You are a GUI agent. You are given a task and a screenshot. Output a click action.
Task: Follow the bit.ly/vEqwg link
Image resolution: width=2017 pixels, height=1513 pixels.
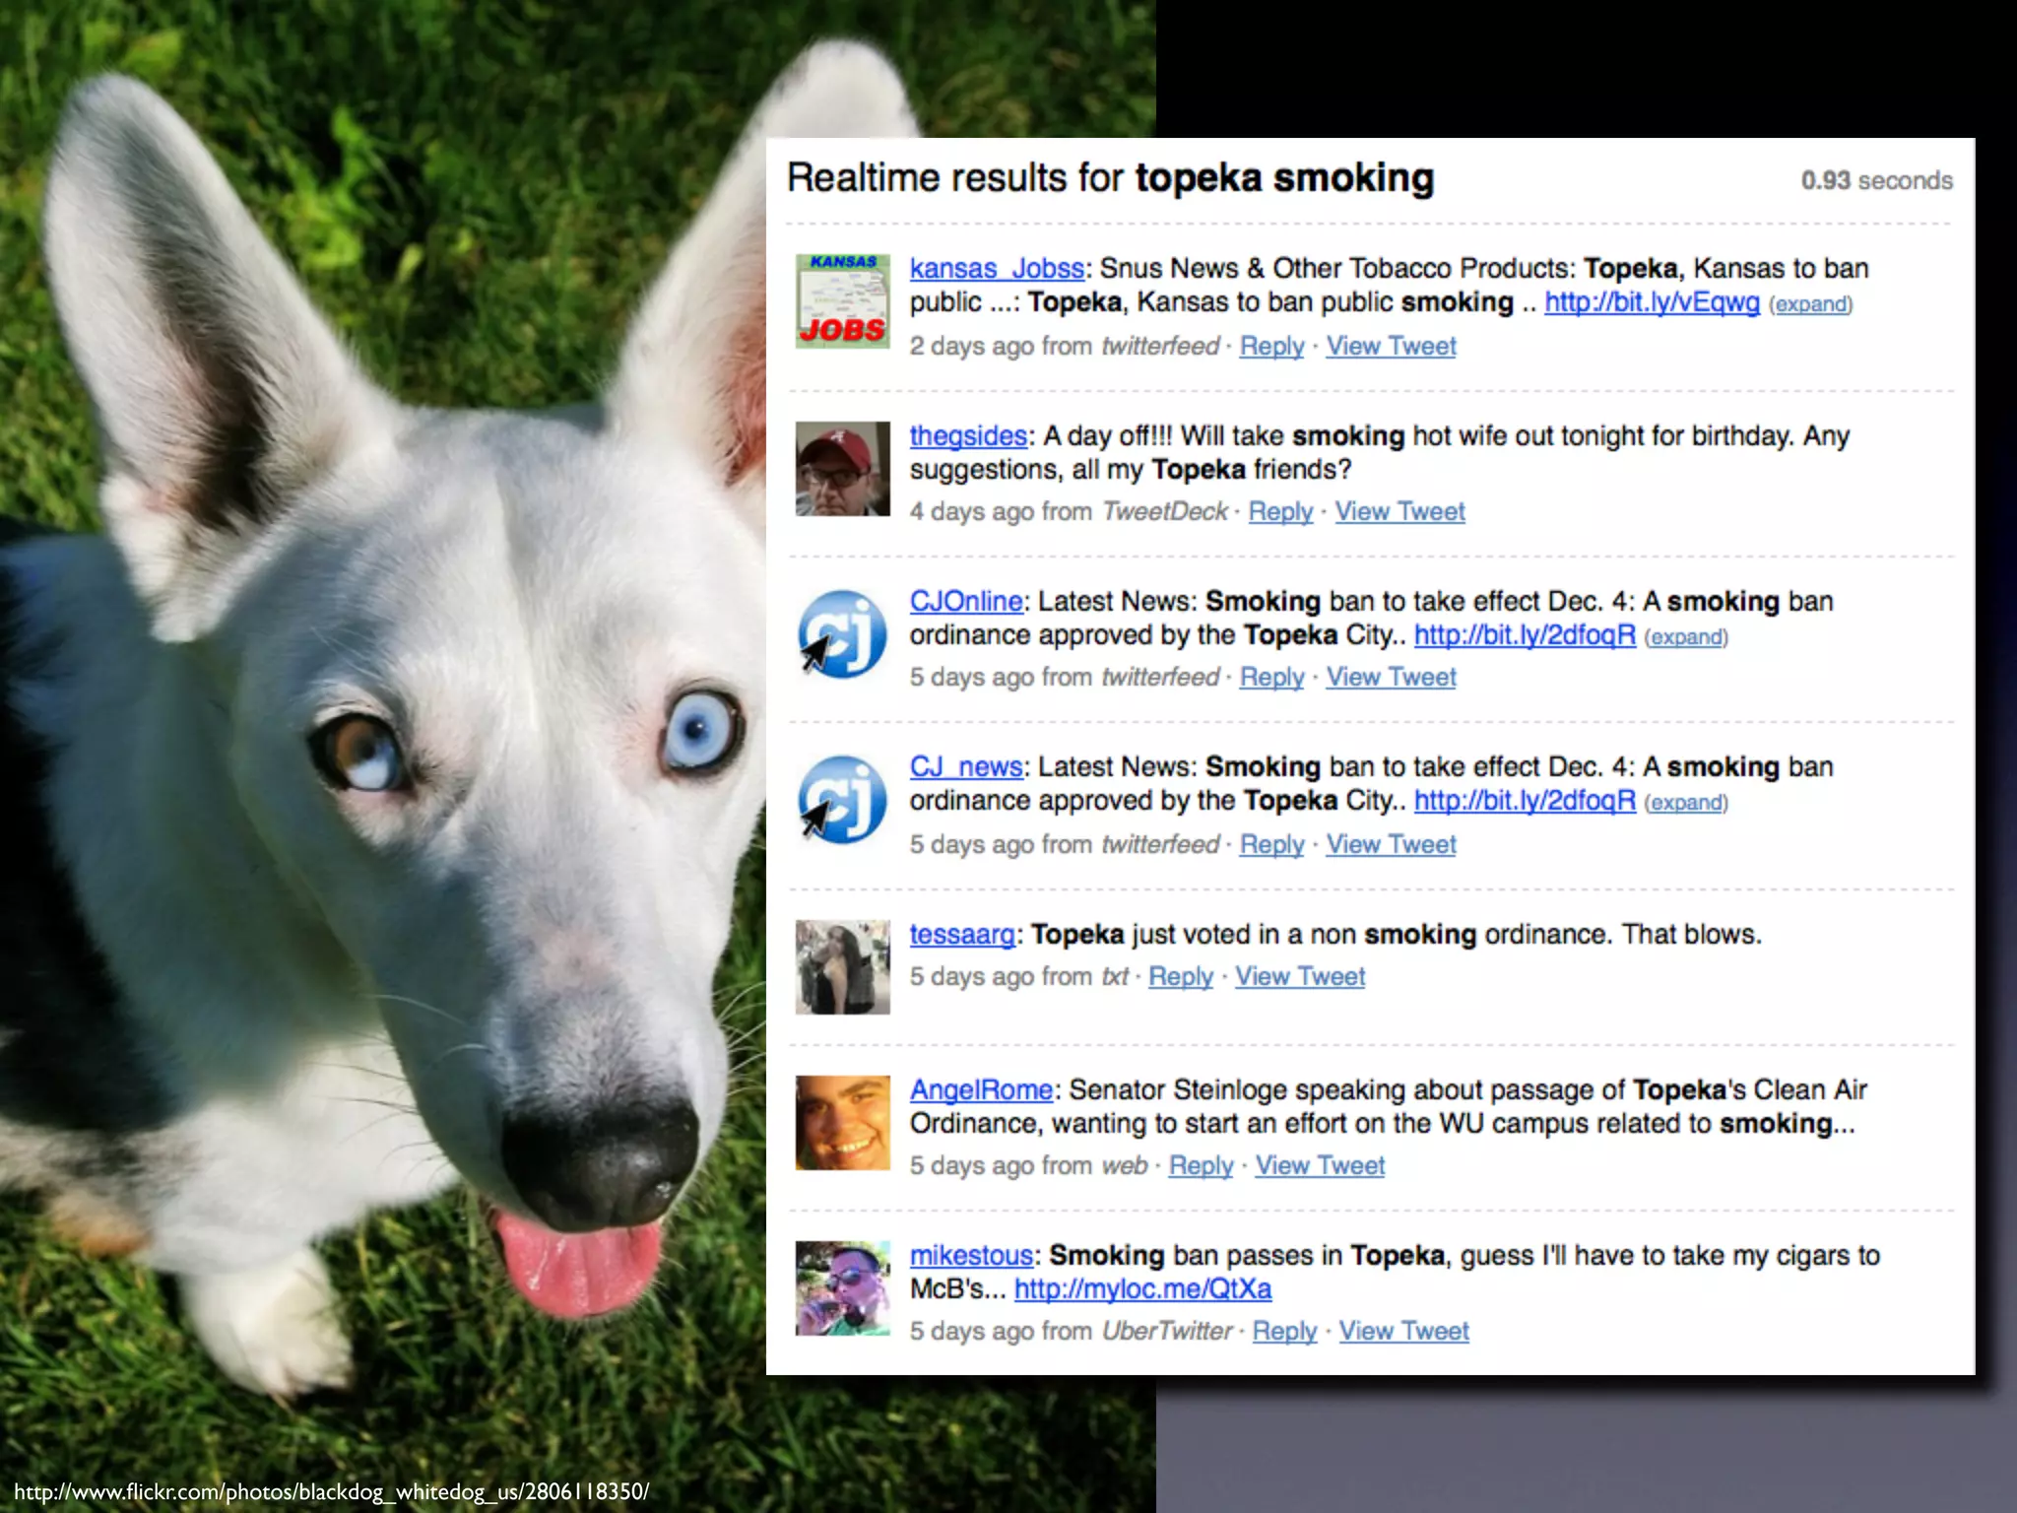click(x=1652, y=302)
